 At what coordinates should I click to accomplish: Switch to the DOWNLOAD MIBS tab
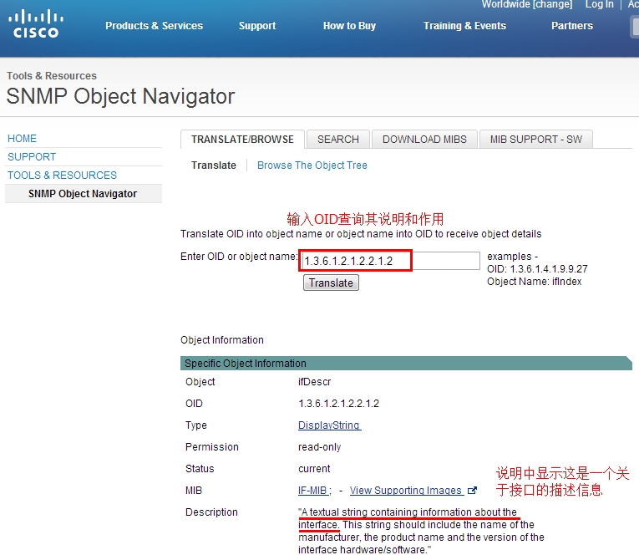click(x=424, y=140)
